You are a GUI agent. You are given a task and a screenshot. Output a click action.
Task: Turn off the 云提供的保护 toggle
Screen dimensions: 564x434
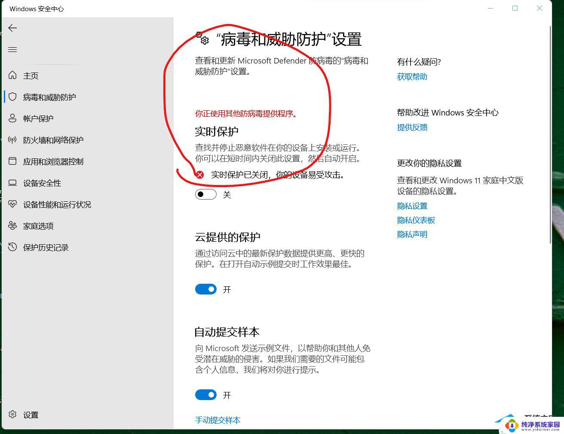point(206,289)
